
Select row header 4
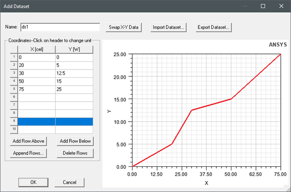14,82
